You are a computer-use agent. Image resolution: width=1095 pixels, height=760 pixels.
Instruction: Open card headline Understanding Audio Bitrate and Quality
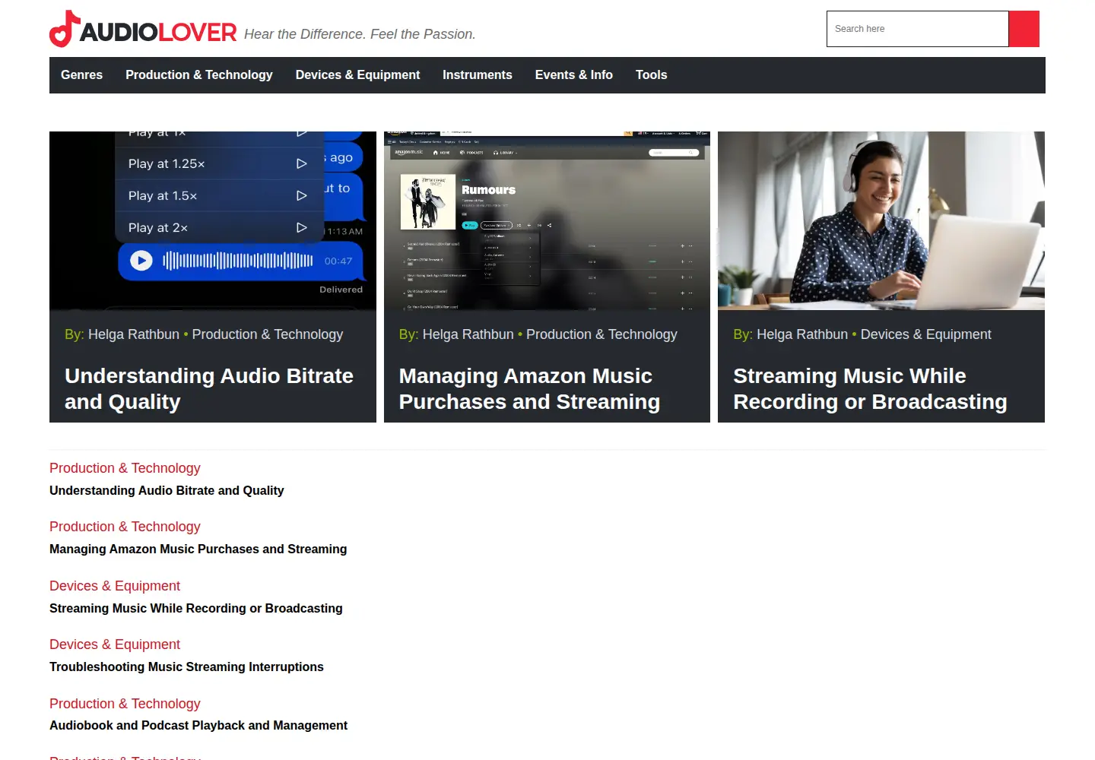click(209, 388)
